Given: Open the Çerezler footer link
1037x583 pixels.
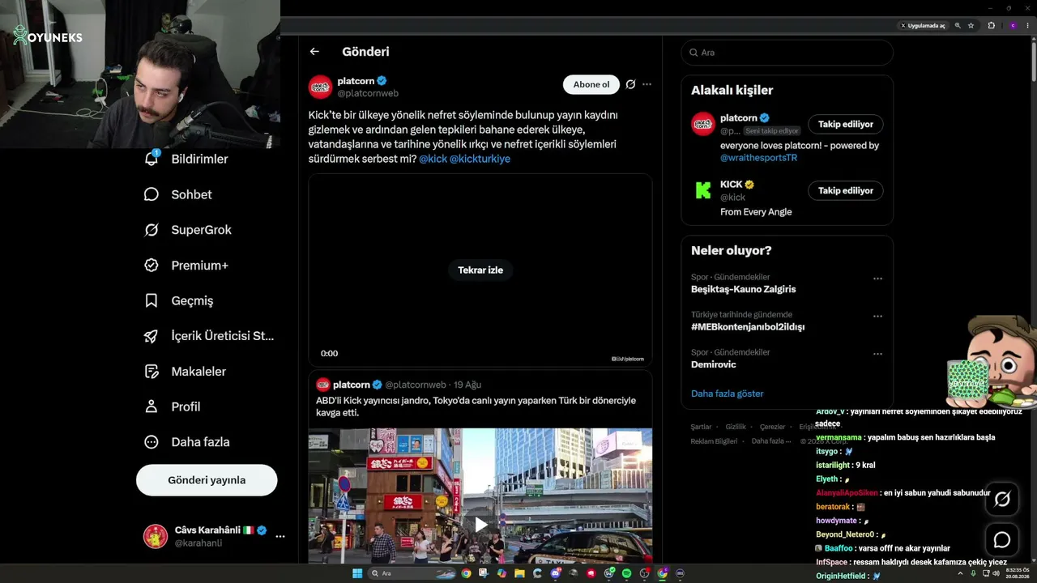Looking at the screenshot, I should point(772,427).
